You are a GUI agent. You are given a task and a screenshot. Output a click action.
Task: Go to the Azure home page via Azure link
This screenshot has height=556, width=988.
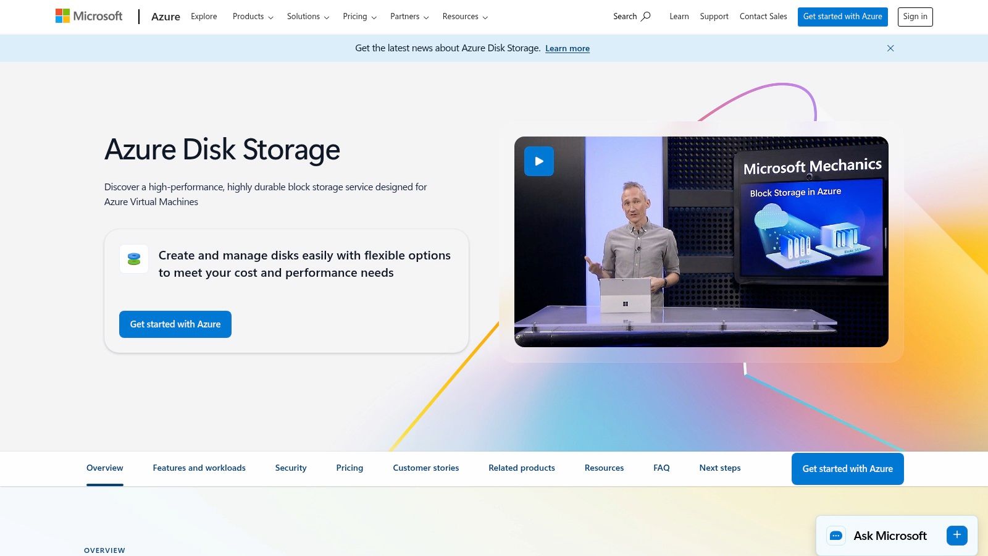[165, 17]
